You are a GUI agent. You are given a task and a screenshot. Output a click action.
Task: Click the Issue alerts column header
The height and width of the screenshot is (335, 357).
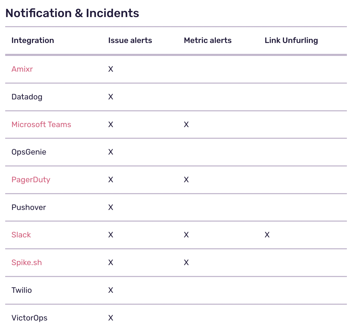pyautogui.click(x=130, y=40)
